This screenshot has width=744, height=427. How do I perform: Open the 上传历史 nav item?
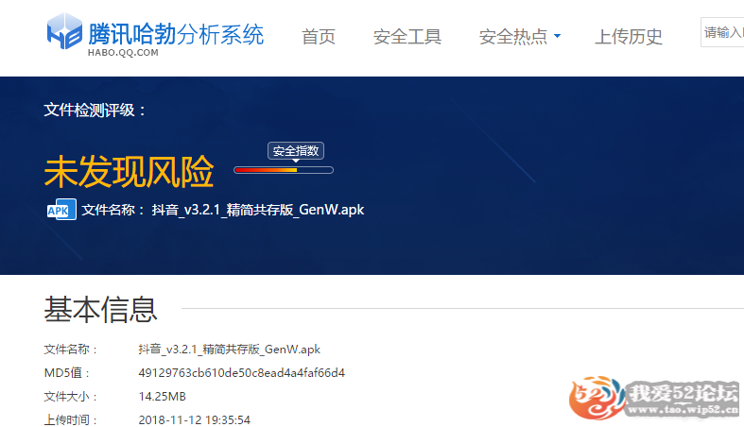point(629,37)
